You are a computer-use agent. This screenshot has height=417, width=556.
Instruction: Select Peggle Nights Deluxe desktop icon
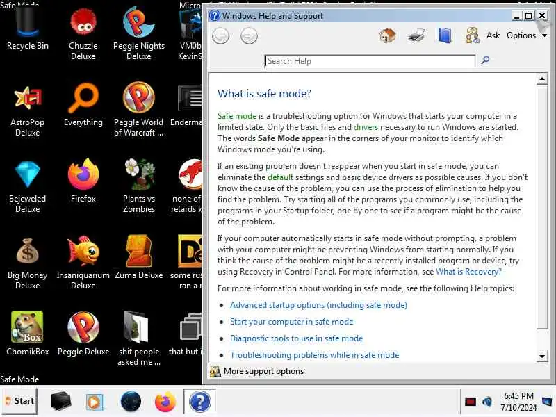[138, 33]
